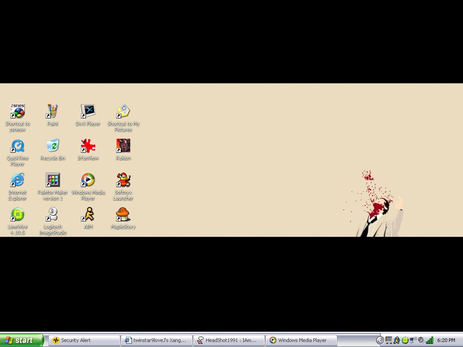The height and width of the screenshot is (347, 463).
Task: Click the Recycle Bin icon
Action: click(x=52, y=146)
